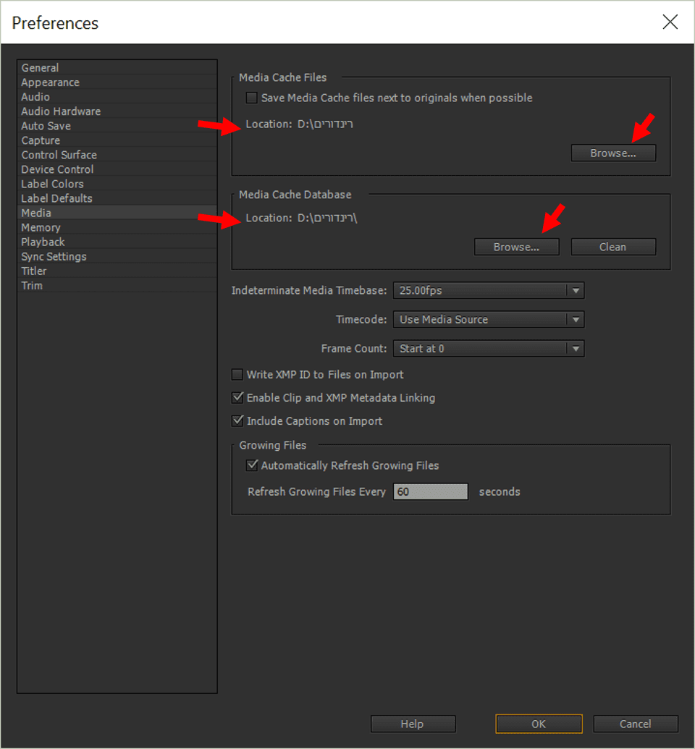Toggle Write XMP ID to Files on Import

[x=237, y=375]
